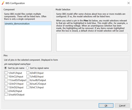Check the 5/inB2/Input pin
Image resolution: width=132 pixels, height=110 pixels.
(x=28, y=77)
